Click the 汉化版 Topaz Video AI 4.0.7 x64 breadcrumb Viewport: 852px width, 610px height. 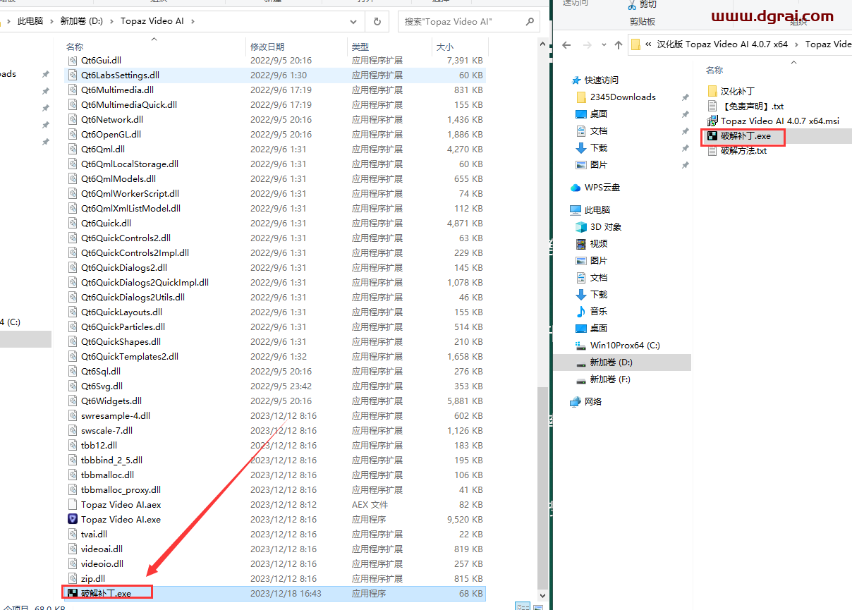point(722,44)
